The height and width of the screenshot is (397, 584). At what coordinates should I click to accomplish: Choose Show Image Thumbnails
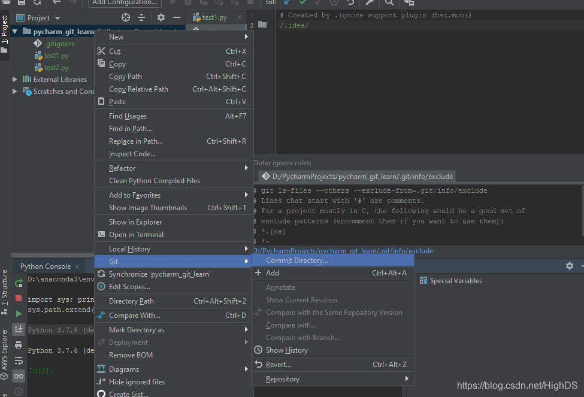pyautogui.click(x=174, y=208)
